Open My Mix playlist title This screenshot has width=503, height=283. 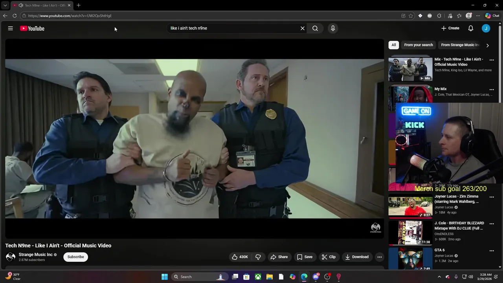(x=441, y=89)
